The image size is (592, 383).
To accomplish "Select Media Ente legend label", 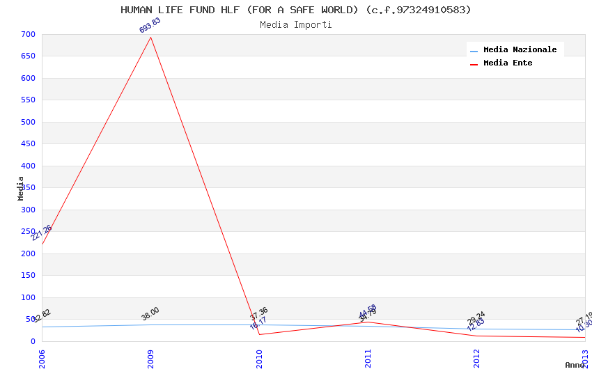I will pyautogui.click(x=508, y=63).
